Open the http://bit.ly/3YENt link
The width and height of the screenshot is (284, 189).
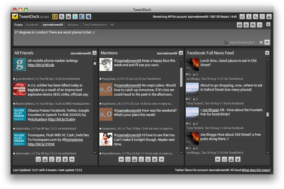pyautogui.click(x=41, y=144)
